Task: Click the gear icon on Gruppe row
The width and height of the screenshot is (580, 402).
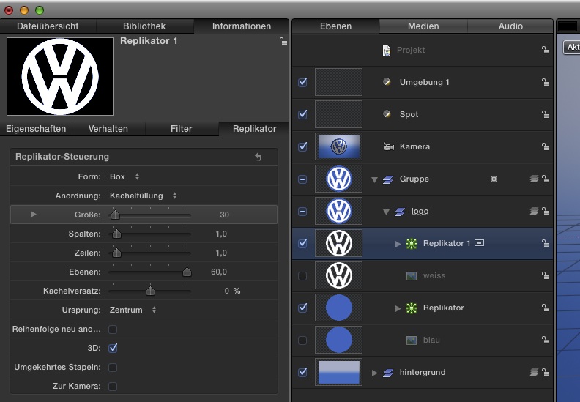Action: click(x=494, y=179)
